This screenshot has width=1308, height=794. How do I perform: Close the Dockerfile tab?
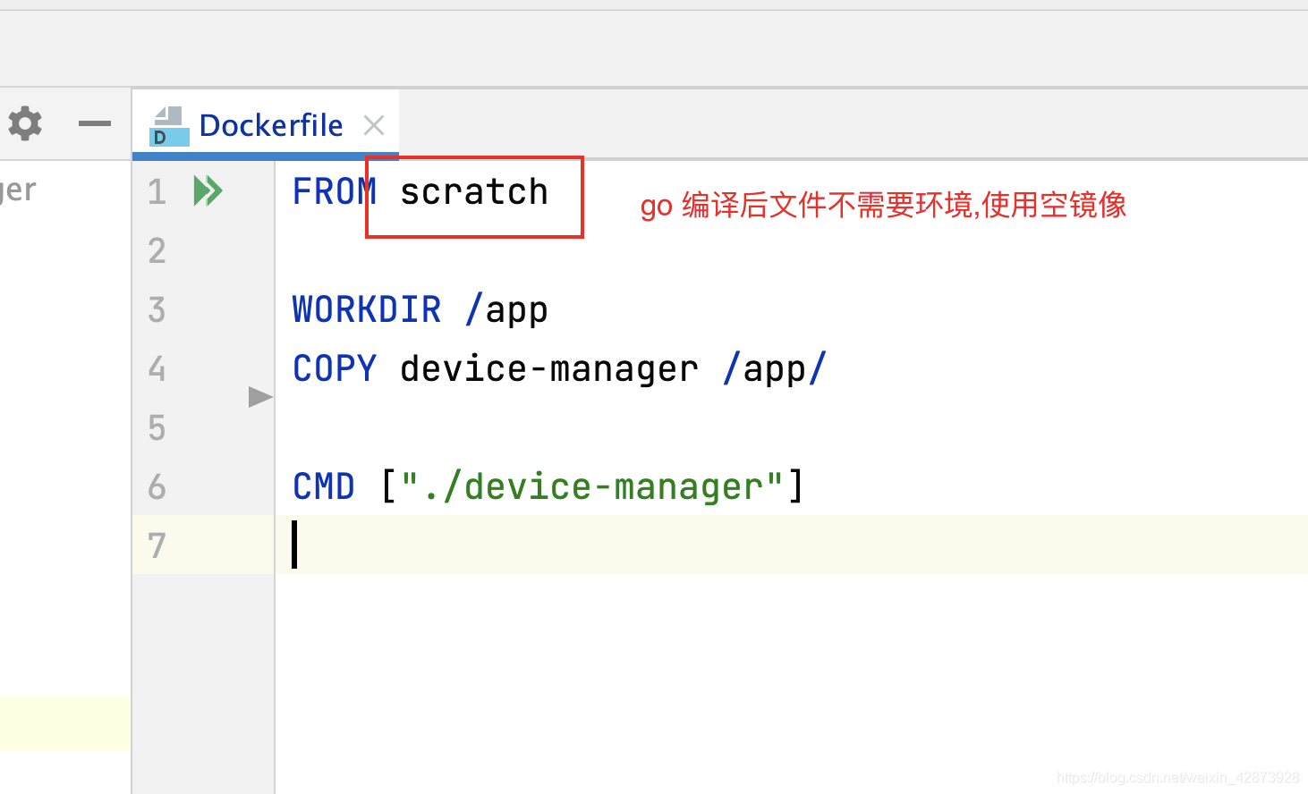tap(373, 125)
